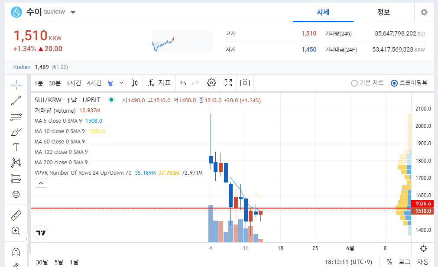Open the indicators (지표) menu
The image size is (438, 267).
click(159, 83)
